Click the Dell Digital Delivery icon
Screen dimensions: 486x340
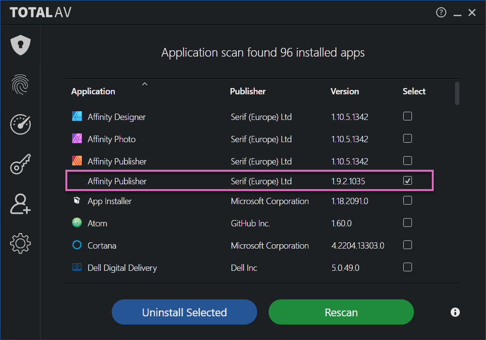(77, 267)
